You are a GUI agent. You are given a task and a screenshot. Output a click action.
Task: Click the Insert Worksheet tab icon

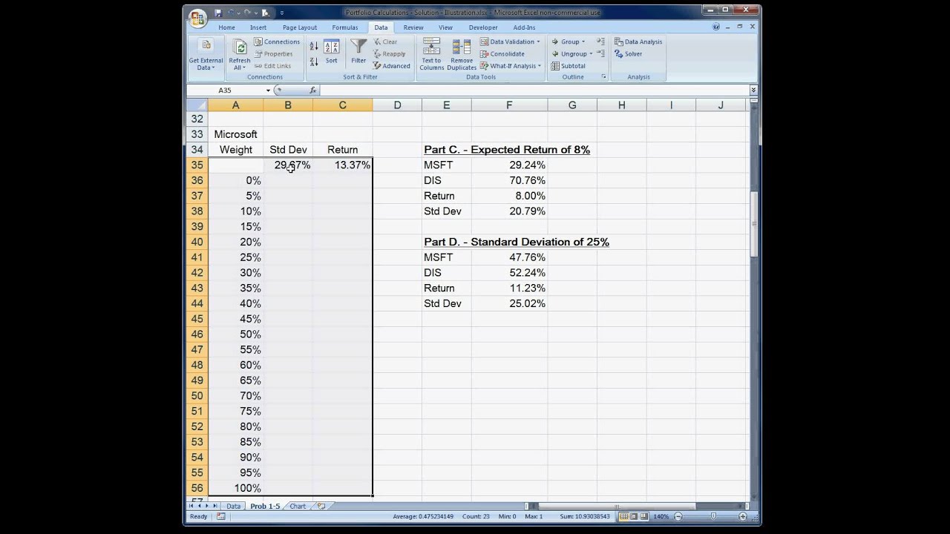(x=321, y=506)
